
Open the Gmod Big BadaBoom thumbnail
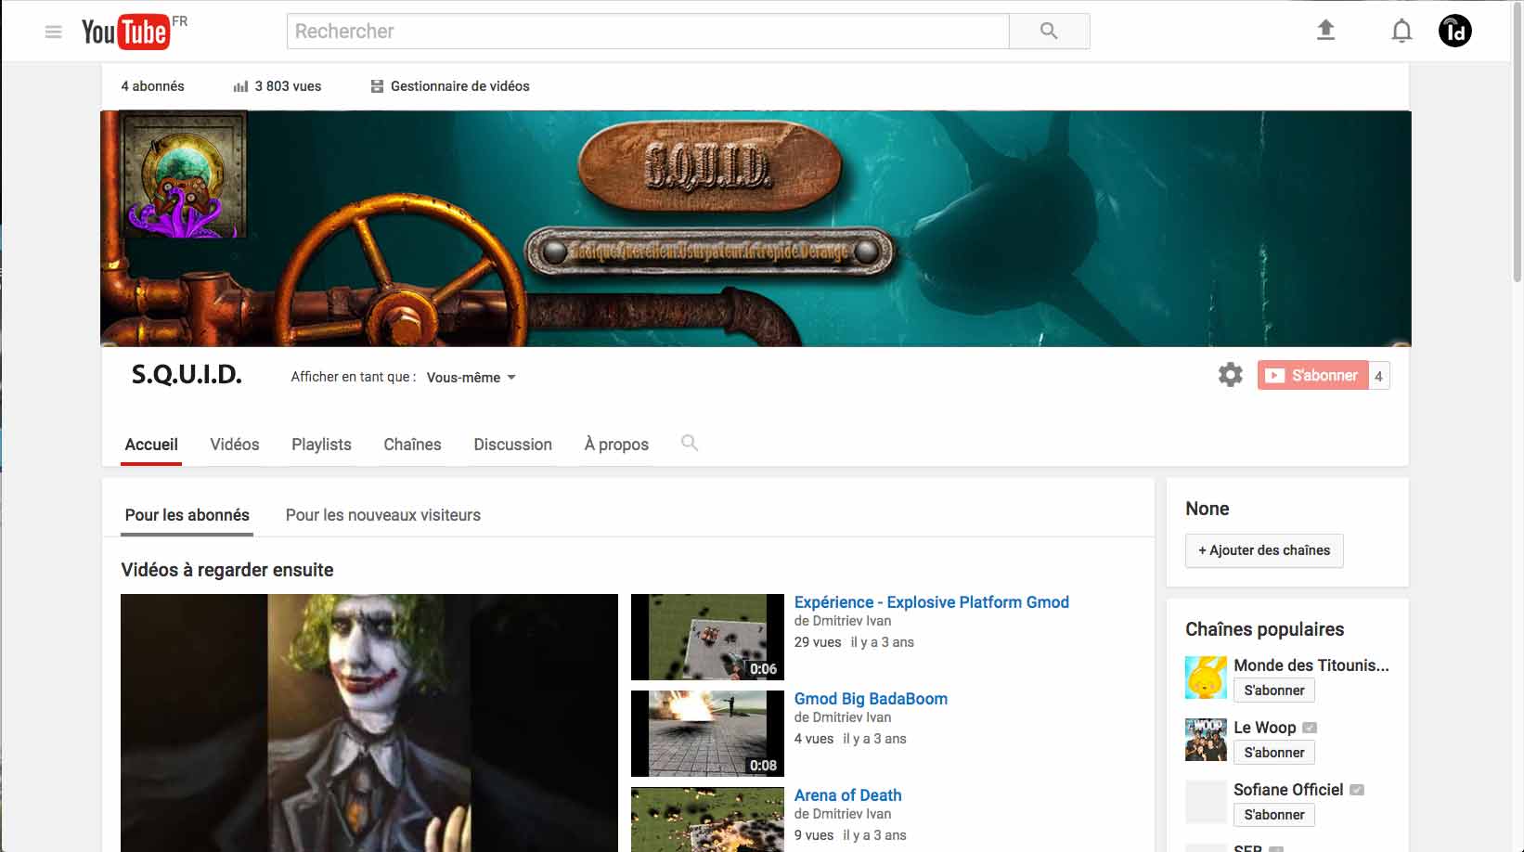pos(707,733)
